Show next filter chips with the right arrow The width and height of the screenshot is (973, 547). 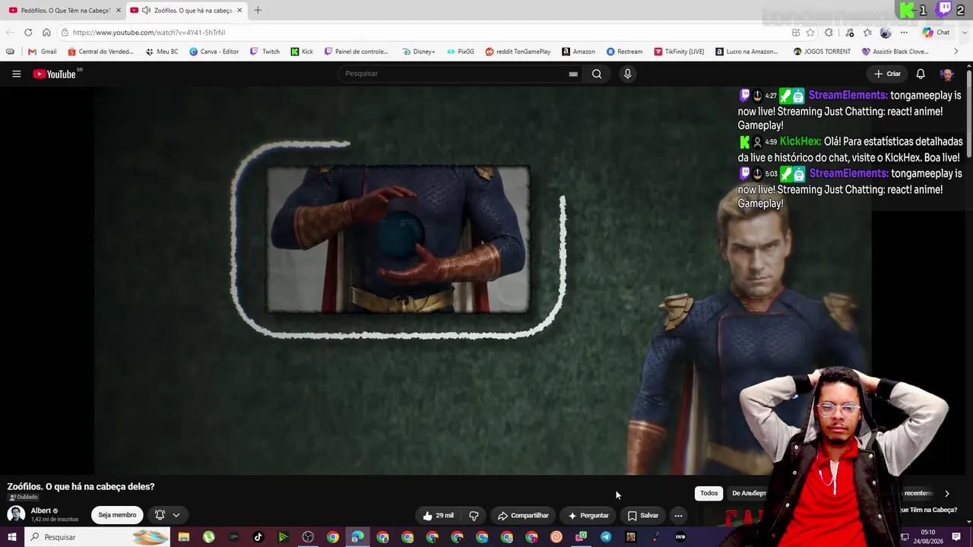point(946,493)
